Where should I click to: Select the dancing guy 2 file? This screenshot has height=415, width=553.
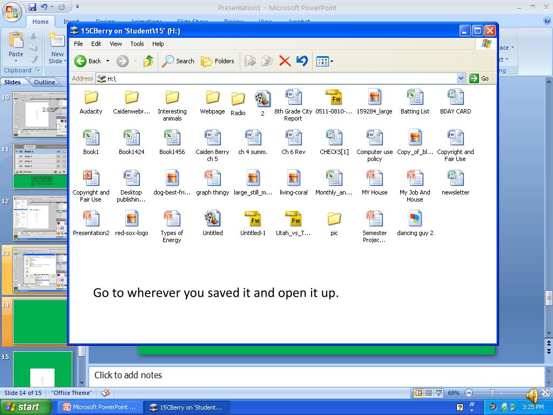click(415, 224)
